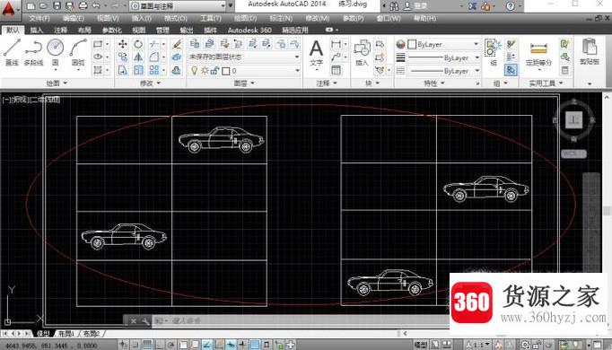Click the command line input field

pyautogui.click(x=301, y=320)
